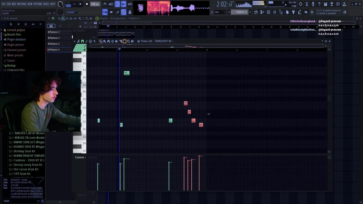Toggle wait for input to start
363x204 pixels.
(x=111, y=4)
